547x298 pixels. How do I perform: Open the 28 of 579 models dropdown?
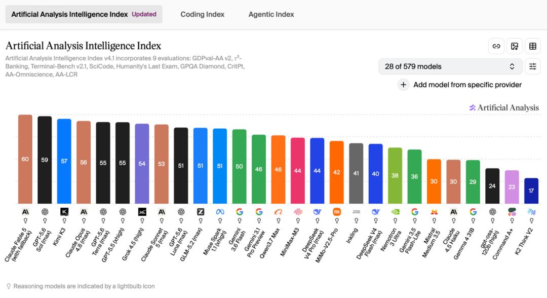450,66
